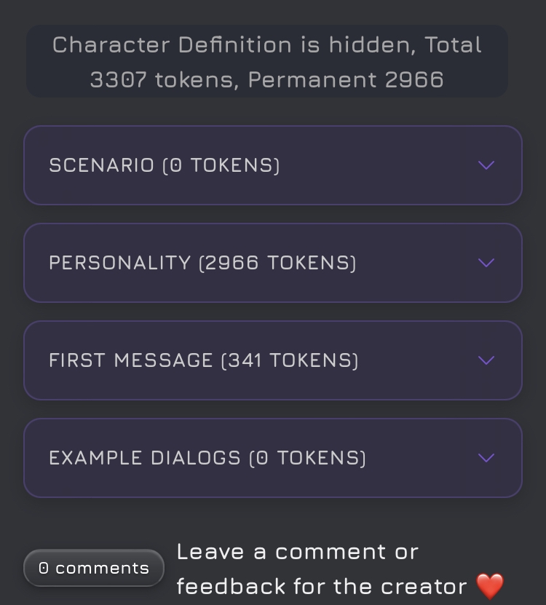This screenshot has width=546, height=605.
Task: Expand the Personality section chevron
Action: click(x=486, y=263)
